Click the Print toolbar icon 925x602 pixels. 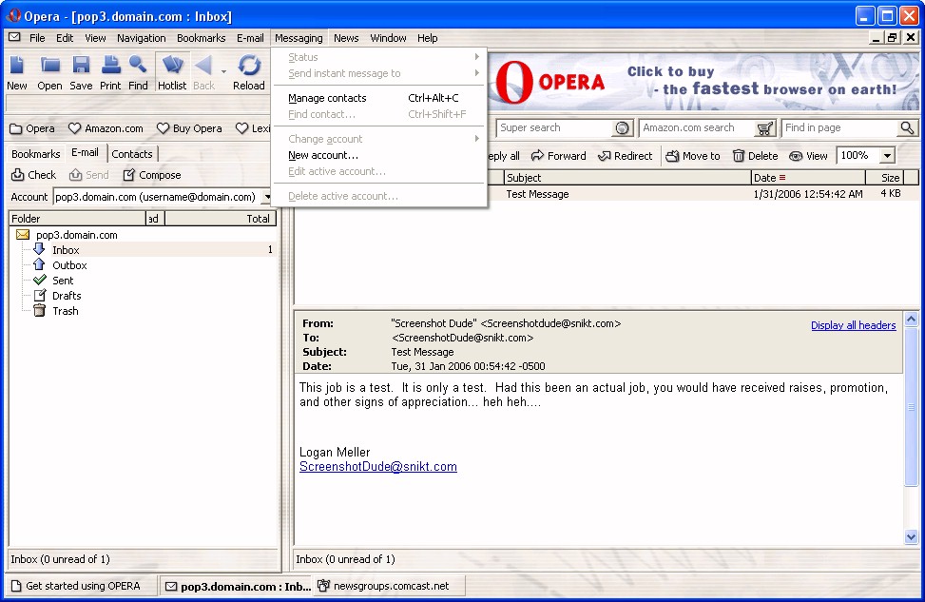[110, 67]
